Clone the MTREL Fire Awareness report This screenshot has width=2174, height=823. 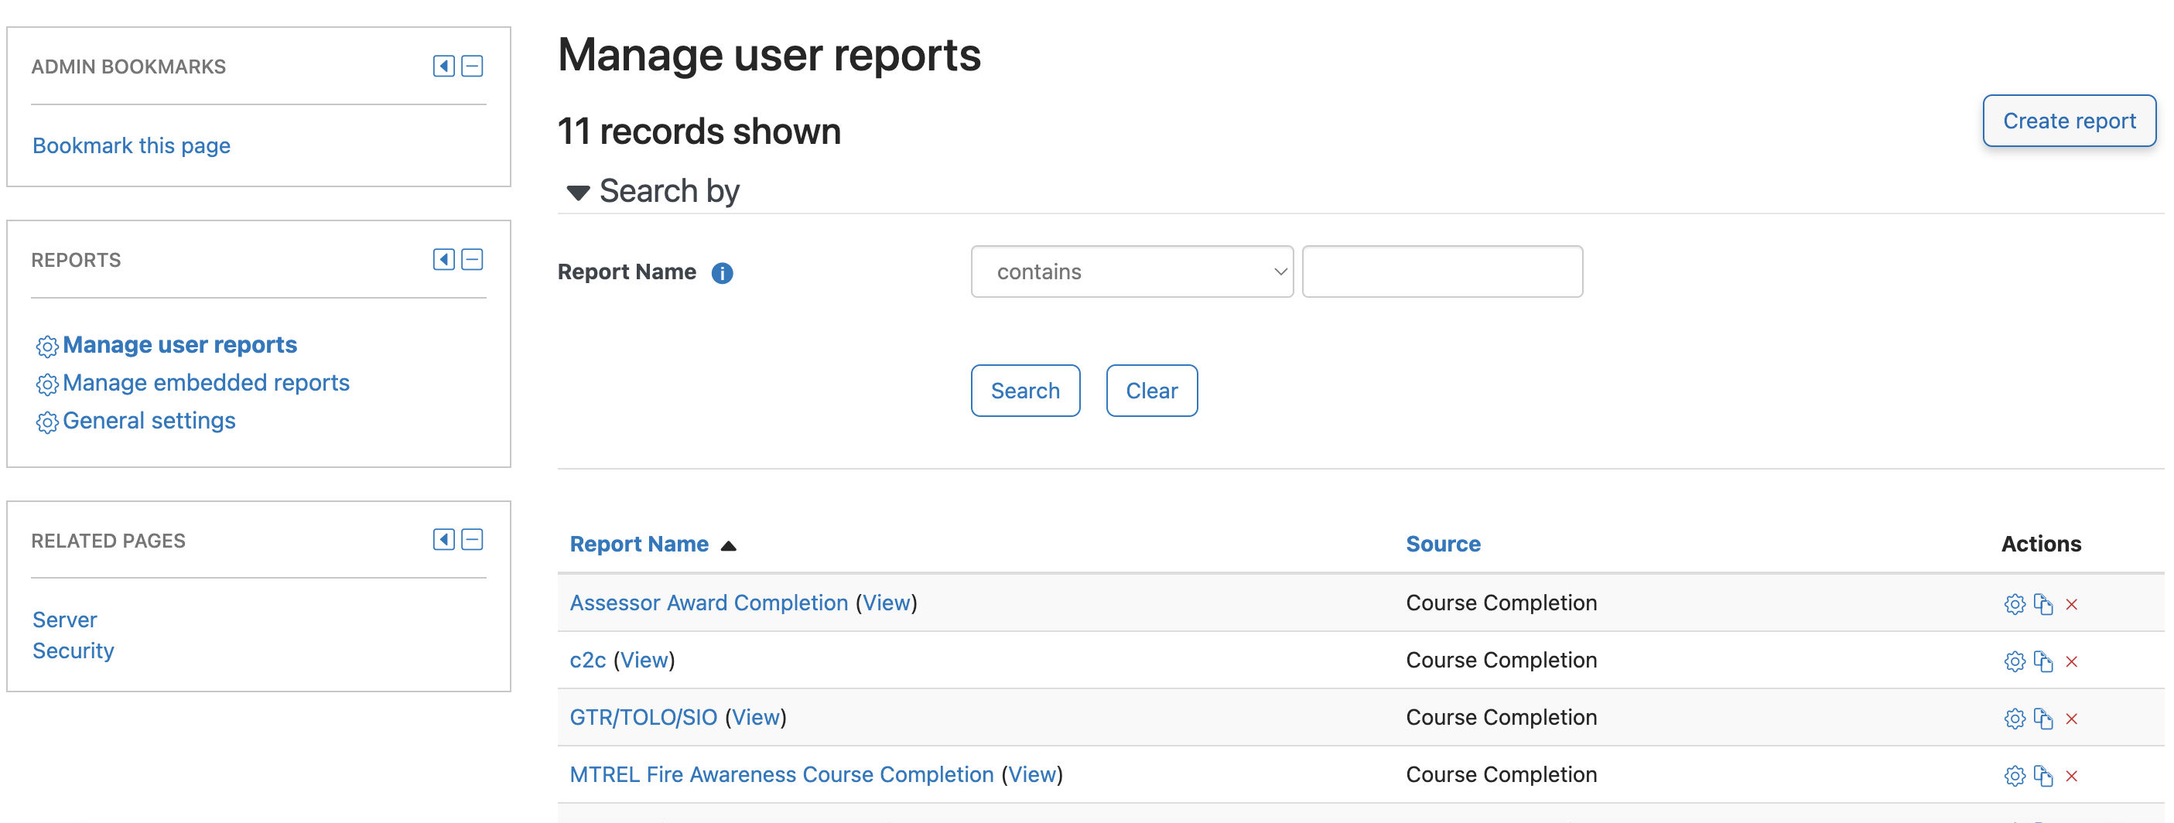point(2043,777)
